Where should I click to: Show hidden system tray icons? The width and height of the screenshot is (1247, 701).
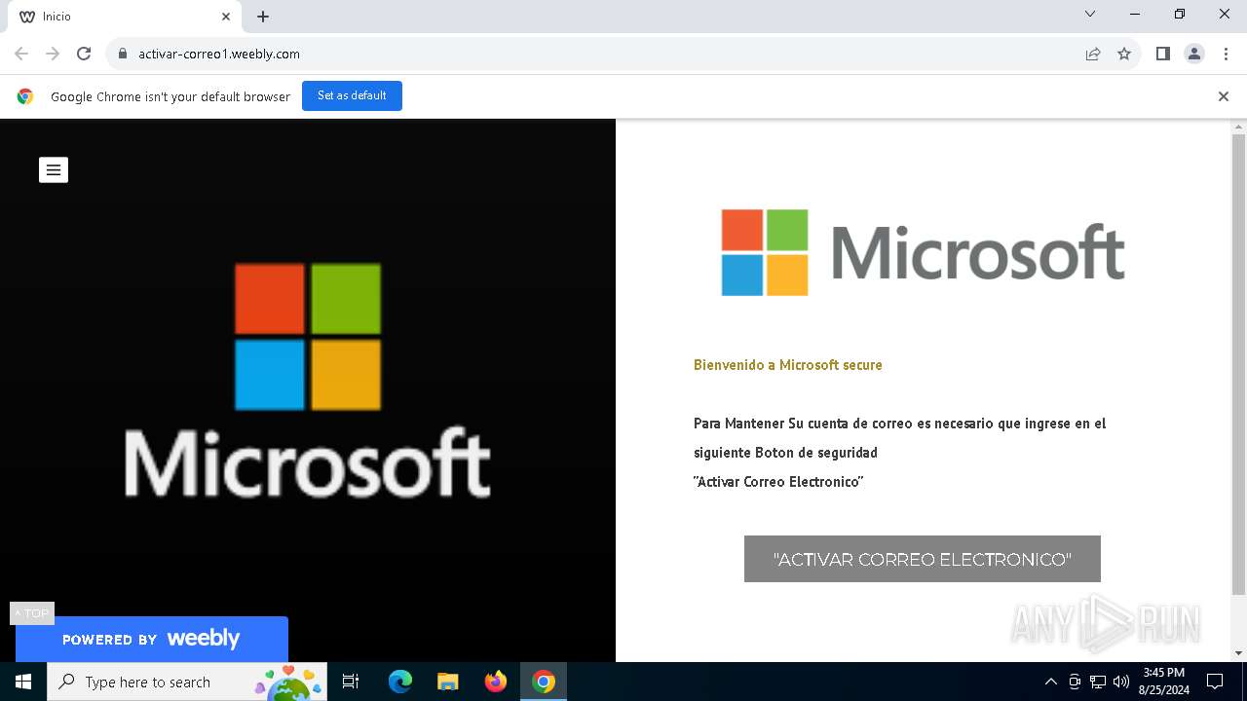[x=1050, y=682]
